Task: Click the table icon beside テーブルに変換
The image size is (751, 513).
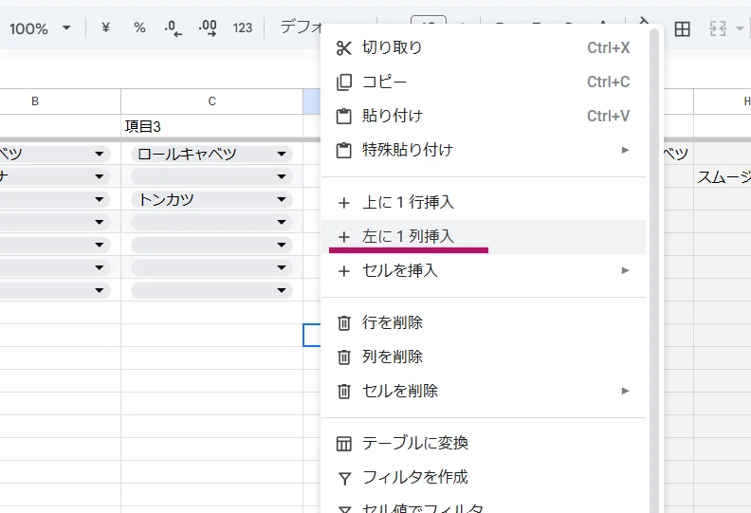Action: [344, 444]
